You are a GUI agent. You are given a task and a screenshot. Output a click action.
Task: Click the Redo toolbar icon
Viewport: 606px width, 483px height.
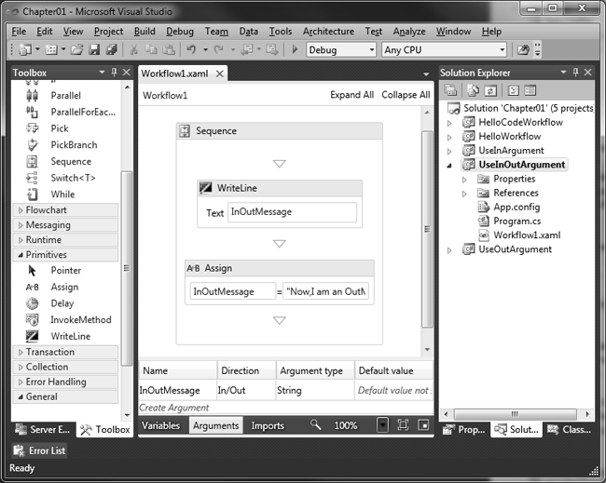pyautogui.click(x=219, y=49)
